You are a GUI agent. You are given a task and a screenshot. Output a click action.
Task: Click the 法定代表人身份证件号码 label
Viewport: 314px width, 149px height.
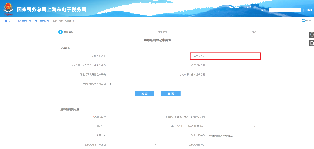pyautogui.click(x=192, y=75)
